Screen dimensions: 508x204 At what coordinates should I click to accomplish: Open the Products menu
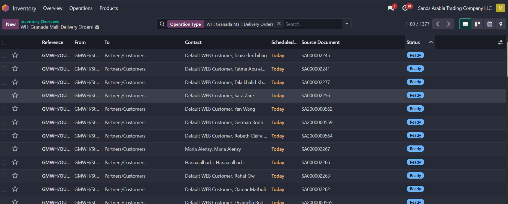(x=108, y=8)
